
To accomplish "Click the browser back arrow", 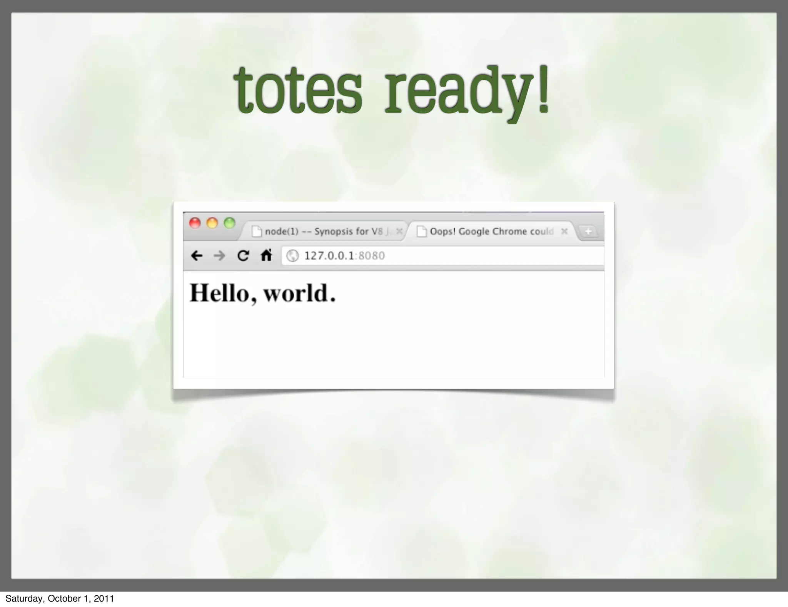I will point(197,256).
